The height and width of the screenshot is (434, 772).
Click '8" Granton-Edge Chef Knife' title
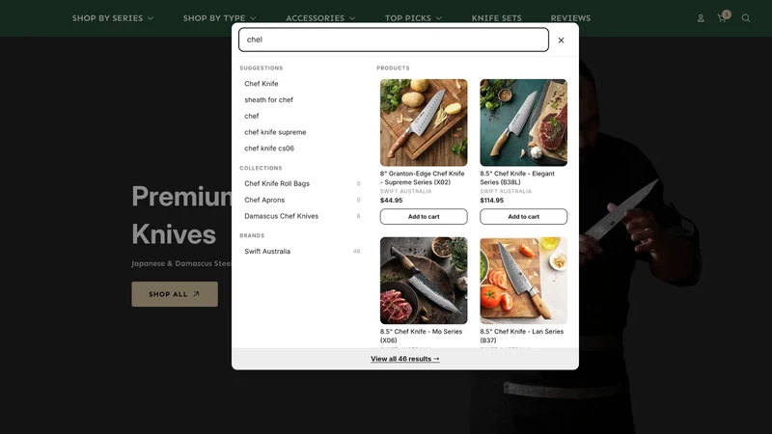point(422,177)
